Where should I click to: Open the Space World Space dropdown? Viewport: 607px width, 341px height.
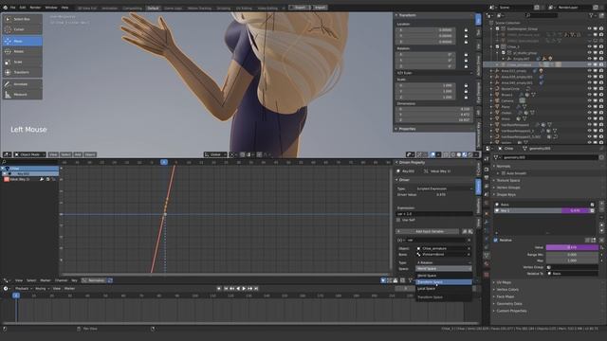[444, 269]
